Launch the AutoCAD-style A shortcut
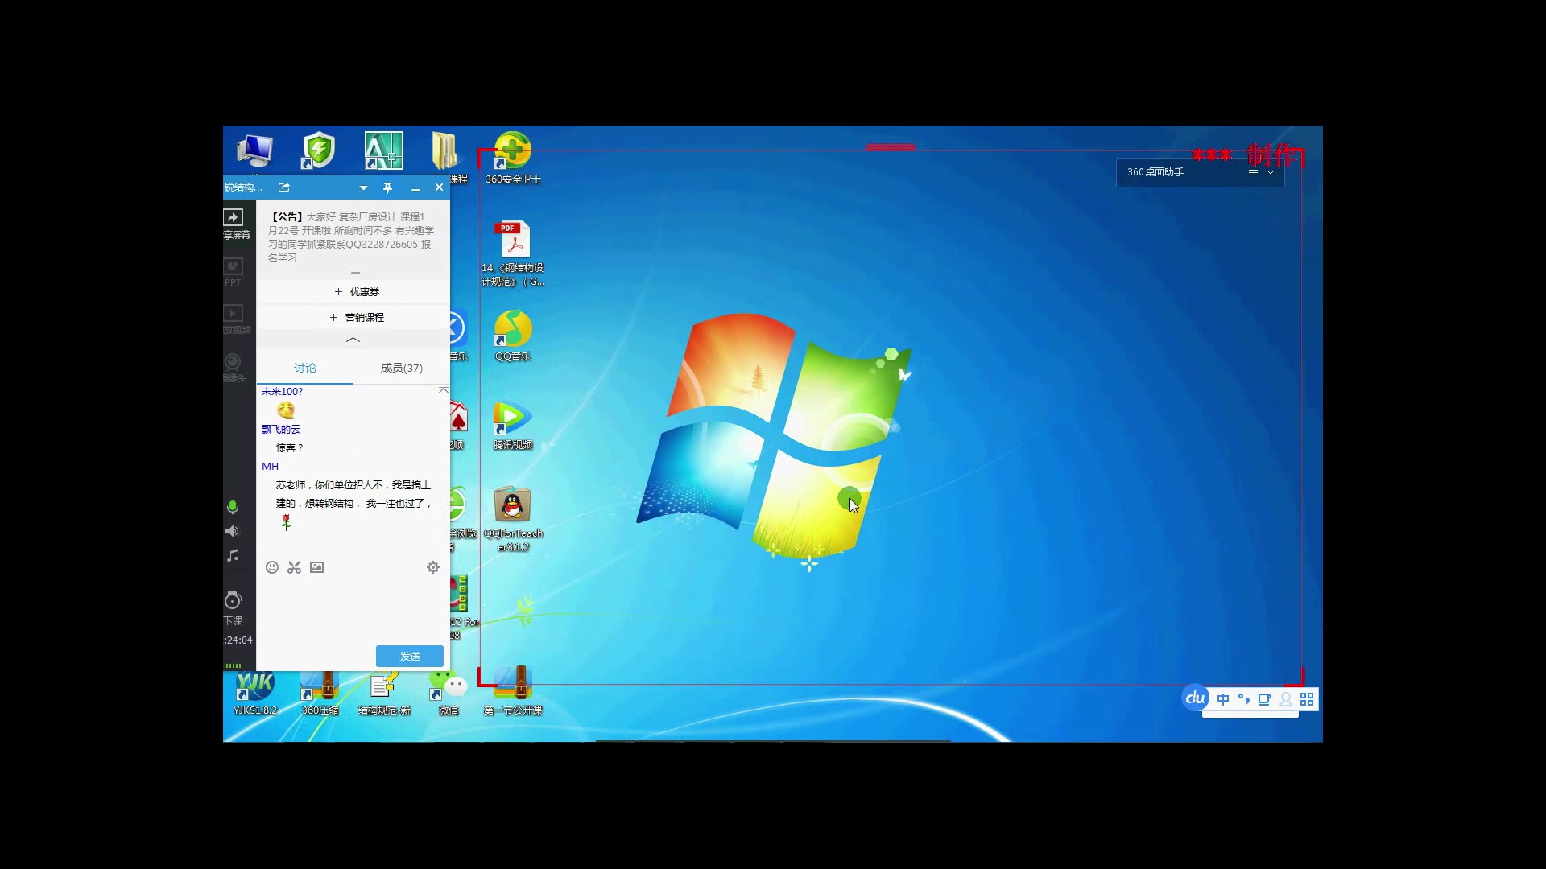This screenshot has width=1546, height=869. pos(384,151)
